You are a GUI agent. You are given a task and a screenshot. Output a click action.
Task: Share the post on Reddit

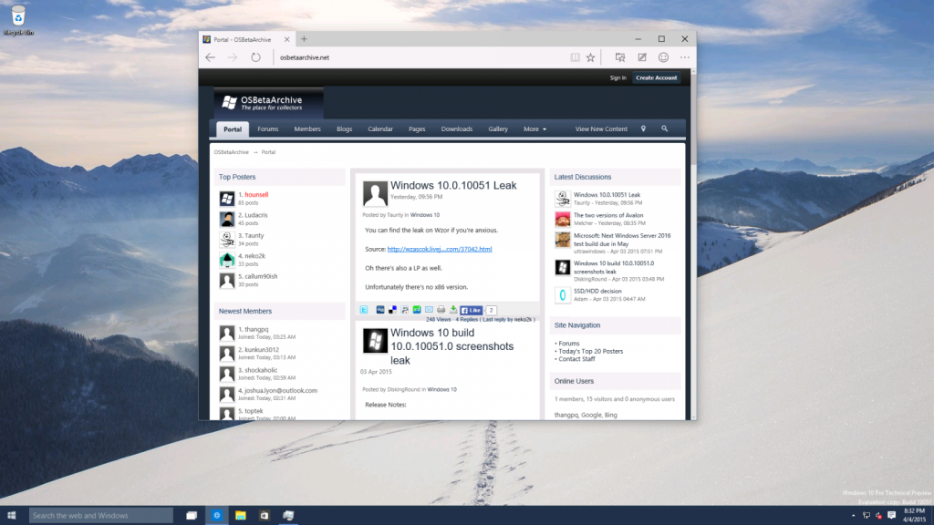click(404, 310)
